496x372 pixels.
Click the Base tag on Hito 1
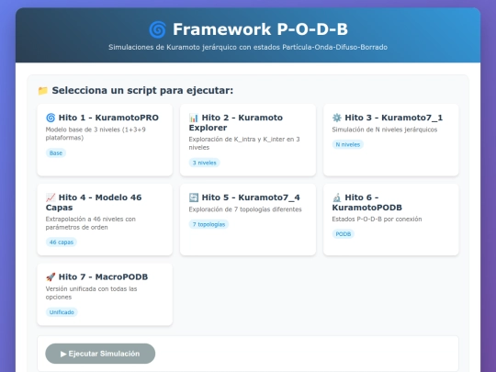(x=56, y=153)
